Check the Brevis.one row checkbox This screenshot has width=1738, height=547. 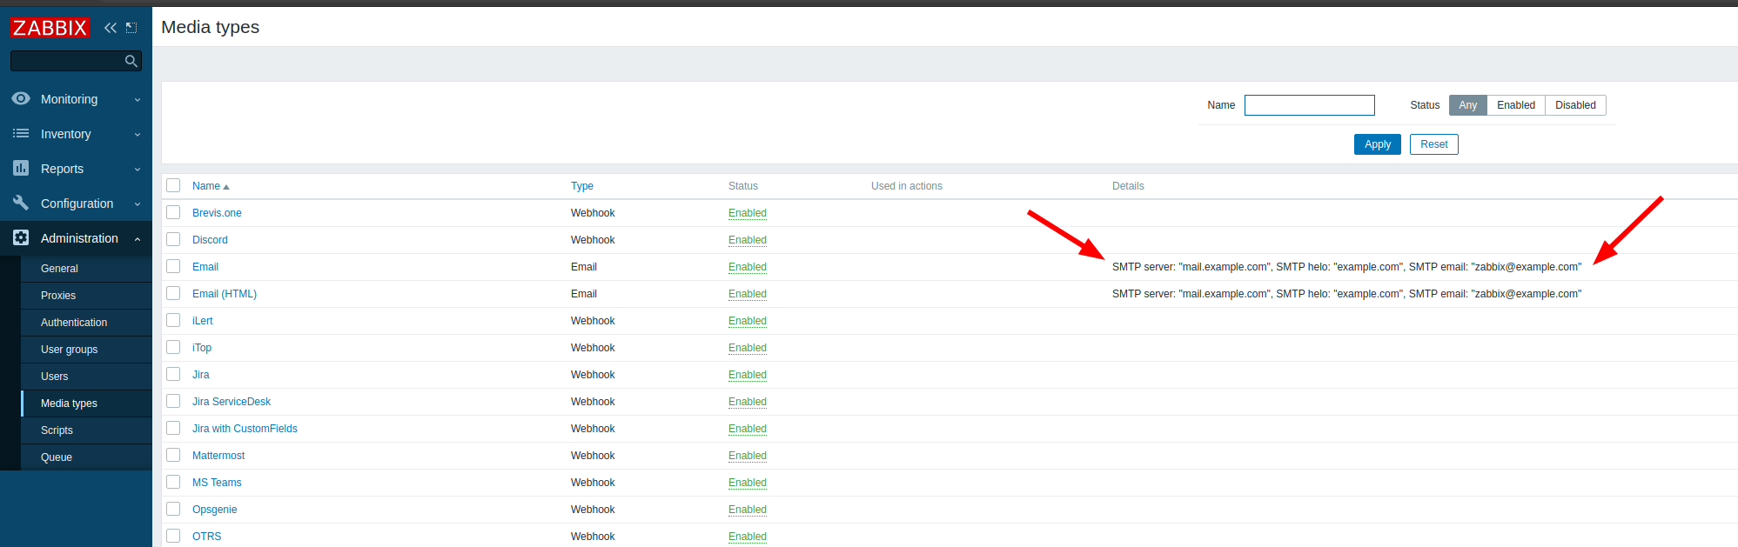click(173, 212)
